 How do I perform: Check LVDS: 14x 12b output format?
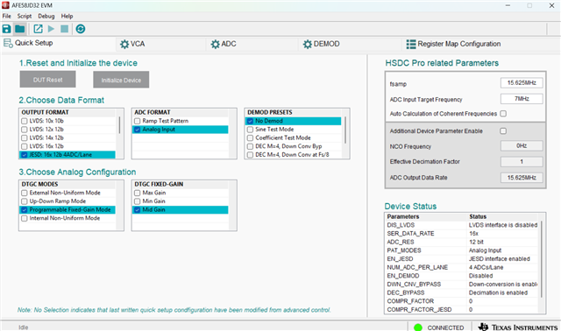pyautogui.click(x=25, y=138)
